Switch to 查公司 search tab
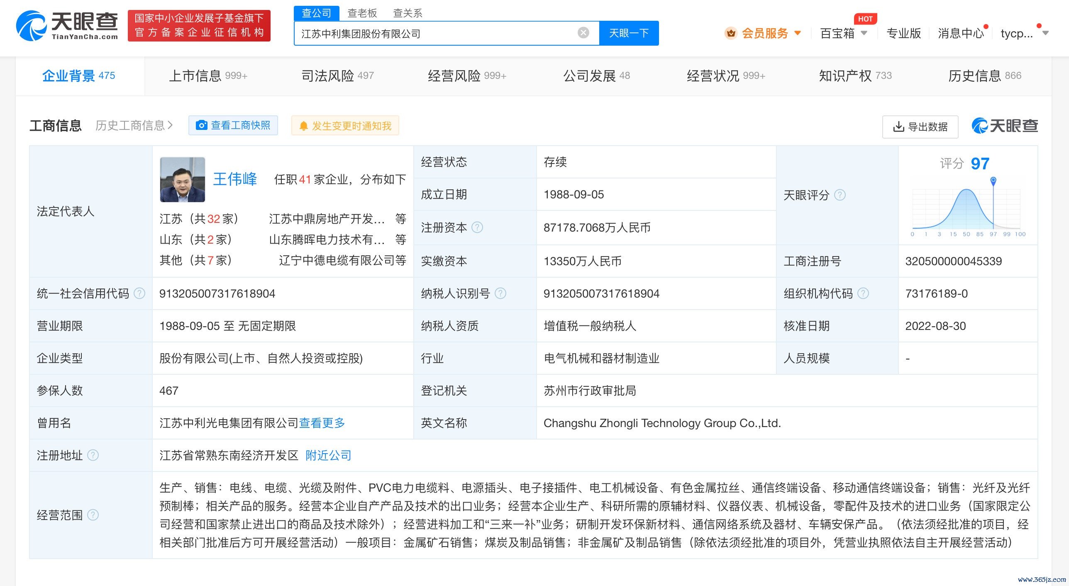 [316, 13]
